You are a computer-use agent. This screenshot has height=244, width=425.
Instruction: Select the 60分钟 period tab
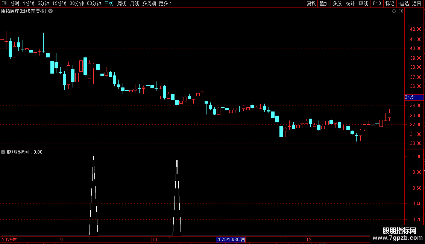(94, 3)
